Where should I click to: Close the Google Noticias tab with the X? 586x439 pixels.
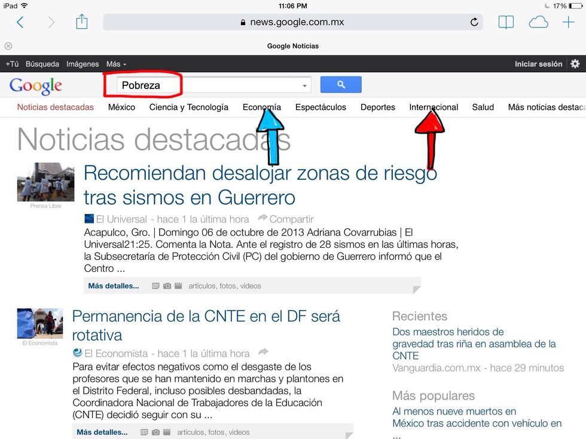coord(8,46)
